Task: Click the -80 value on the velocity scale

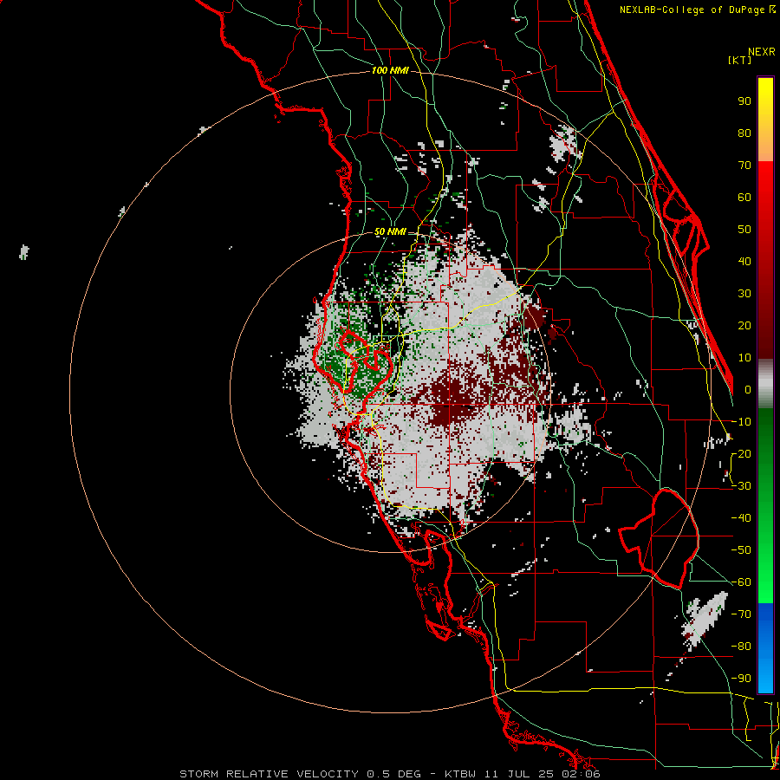Action: pyautogui.click(x=741, y=647)
